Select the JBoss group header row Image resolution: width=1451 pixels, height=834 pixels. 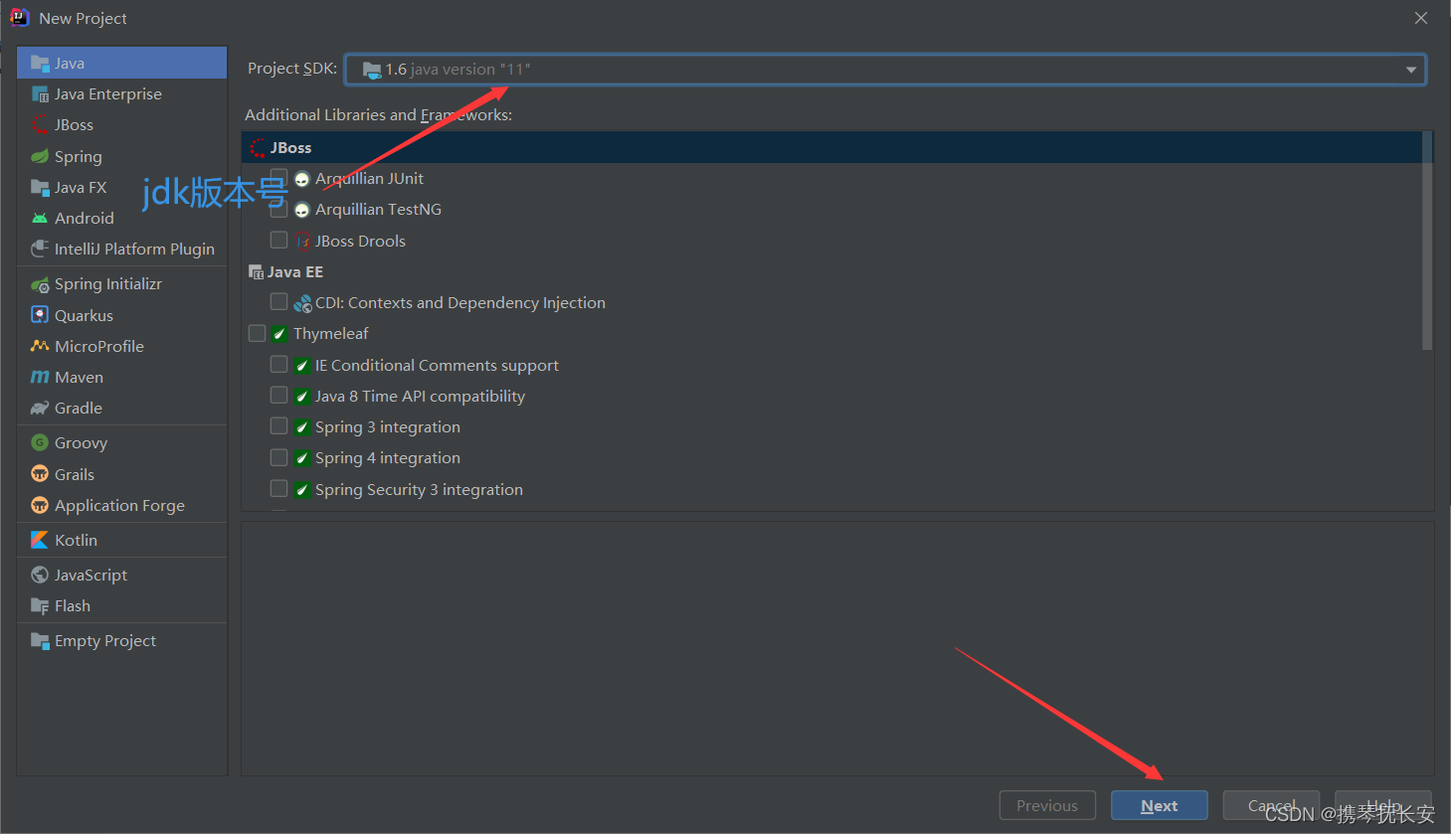[x=832, y=147]
